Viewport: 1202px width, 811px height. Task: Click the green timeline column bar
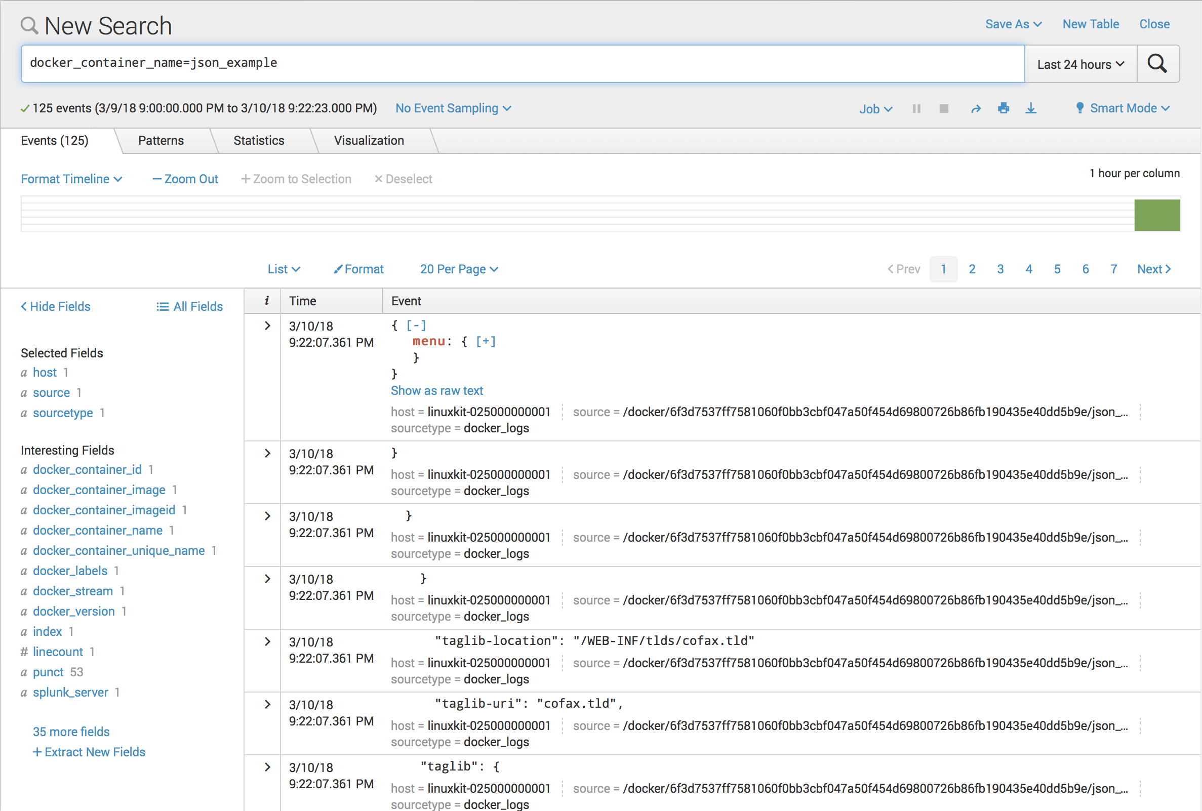[1156, 215]
